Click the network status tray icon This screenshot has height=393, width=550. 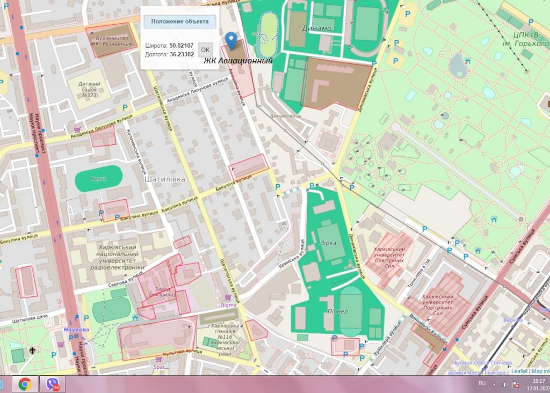coord(516,384)
